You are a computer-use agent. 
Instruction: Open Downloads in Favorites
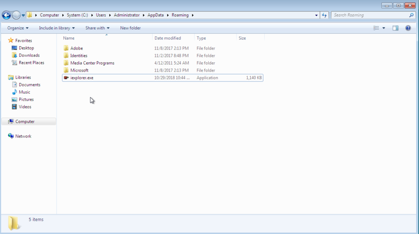tap(29, 55)
